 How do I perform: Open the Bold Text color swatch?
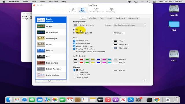(115, 44)
